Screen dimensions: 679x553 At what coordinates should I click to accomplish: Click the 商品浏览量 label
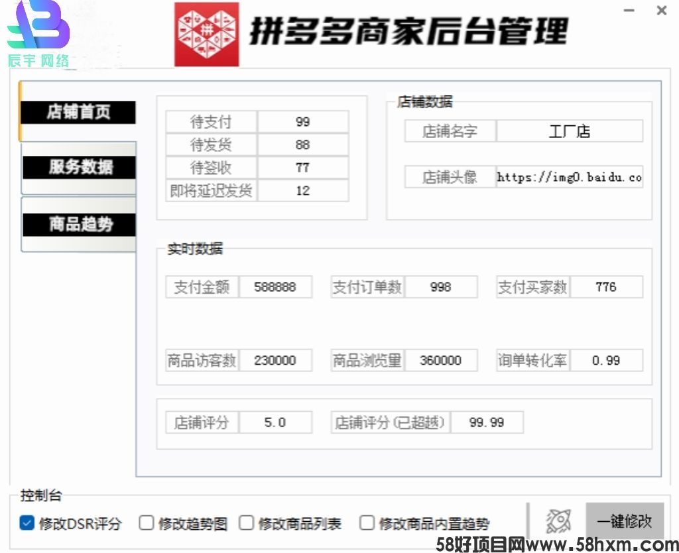367,360
